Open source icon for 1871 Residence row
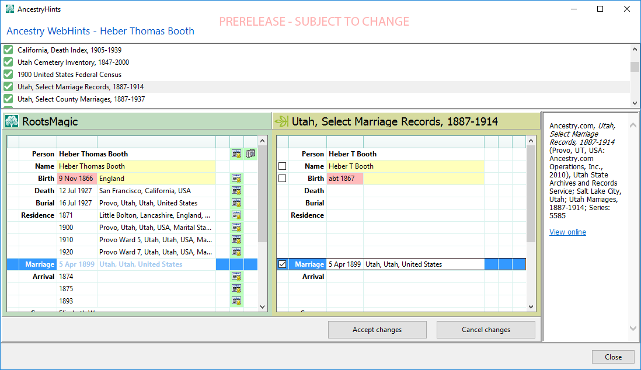 [236, 215]
